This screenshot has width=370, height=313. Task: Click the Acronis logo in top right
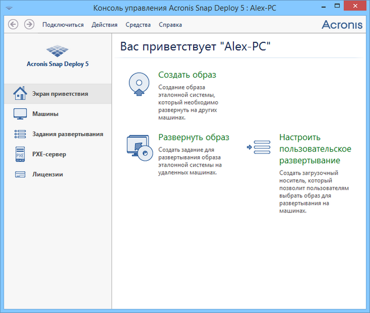coord(342,24)
